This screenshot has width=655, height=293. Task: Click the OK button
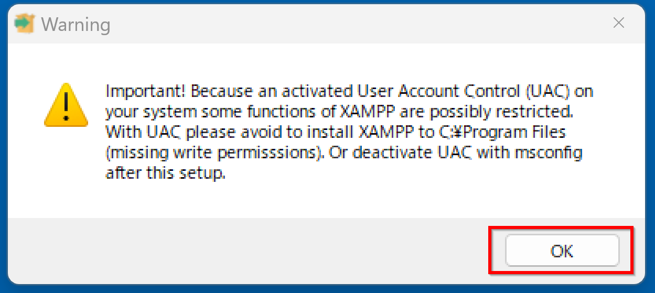point(562,251)
